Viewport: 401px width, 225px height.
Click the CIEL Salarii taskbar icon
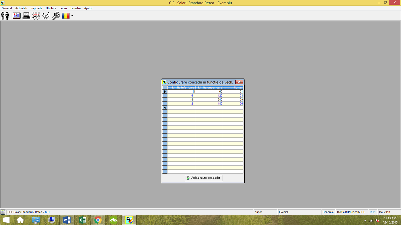point(129,220)
